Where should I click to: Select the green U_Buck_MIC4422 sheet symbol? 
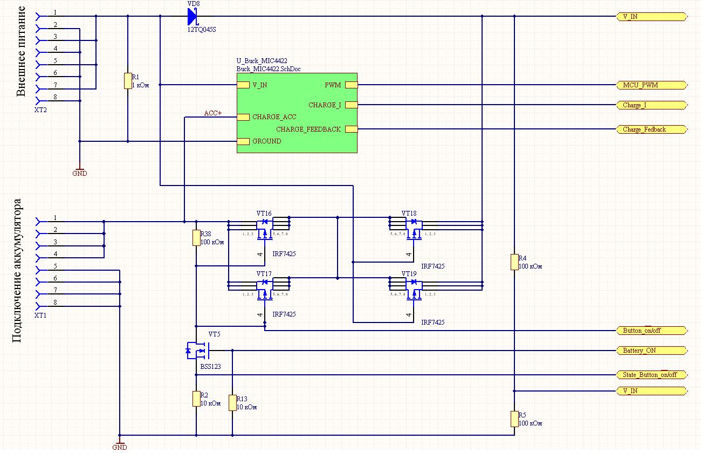pos(297,113)
